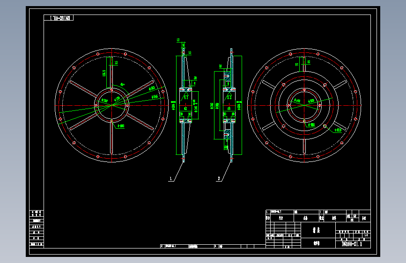Click the center hub of right wheel view
The image size is (406, 263).
point(304,105)
